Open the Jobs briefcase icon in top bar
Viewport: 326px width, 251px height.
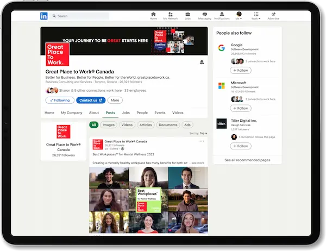pos(187,16)
